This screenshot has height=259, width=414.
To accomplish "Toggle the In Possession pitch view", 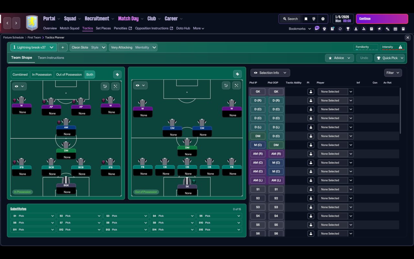I will click(x=42, y=74).
